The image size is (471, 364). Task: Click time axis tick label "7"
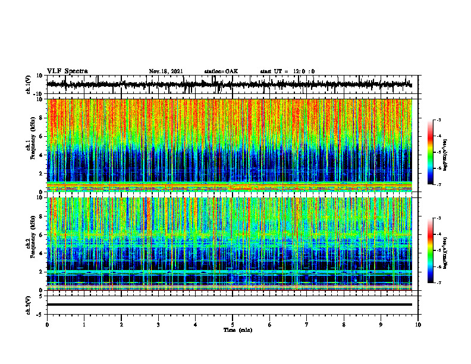(x=307, y=325)
